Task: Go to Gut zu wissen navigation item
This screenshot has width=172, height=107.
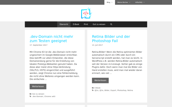Action: 99,24
